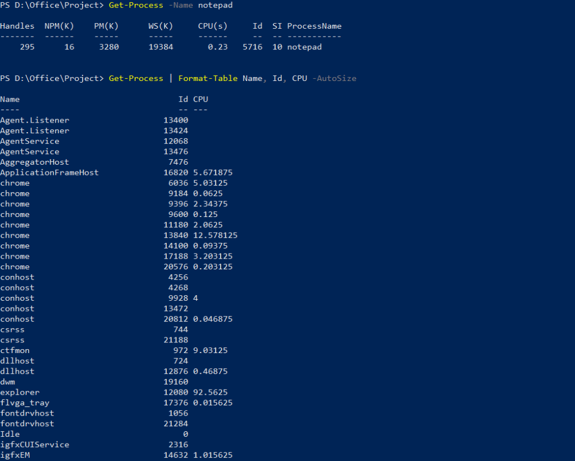Click the Format-Table cmdlet in the pipeline
The image size is (575, 461).
[208, 78]
